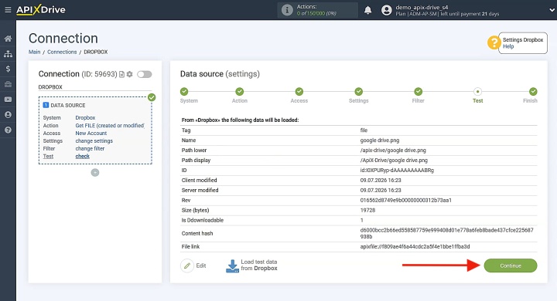Expand the account dropdown chevron
The width and height of the screenshot is (557, 301).
(552, 10)
